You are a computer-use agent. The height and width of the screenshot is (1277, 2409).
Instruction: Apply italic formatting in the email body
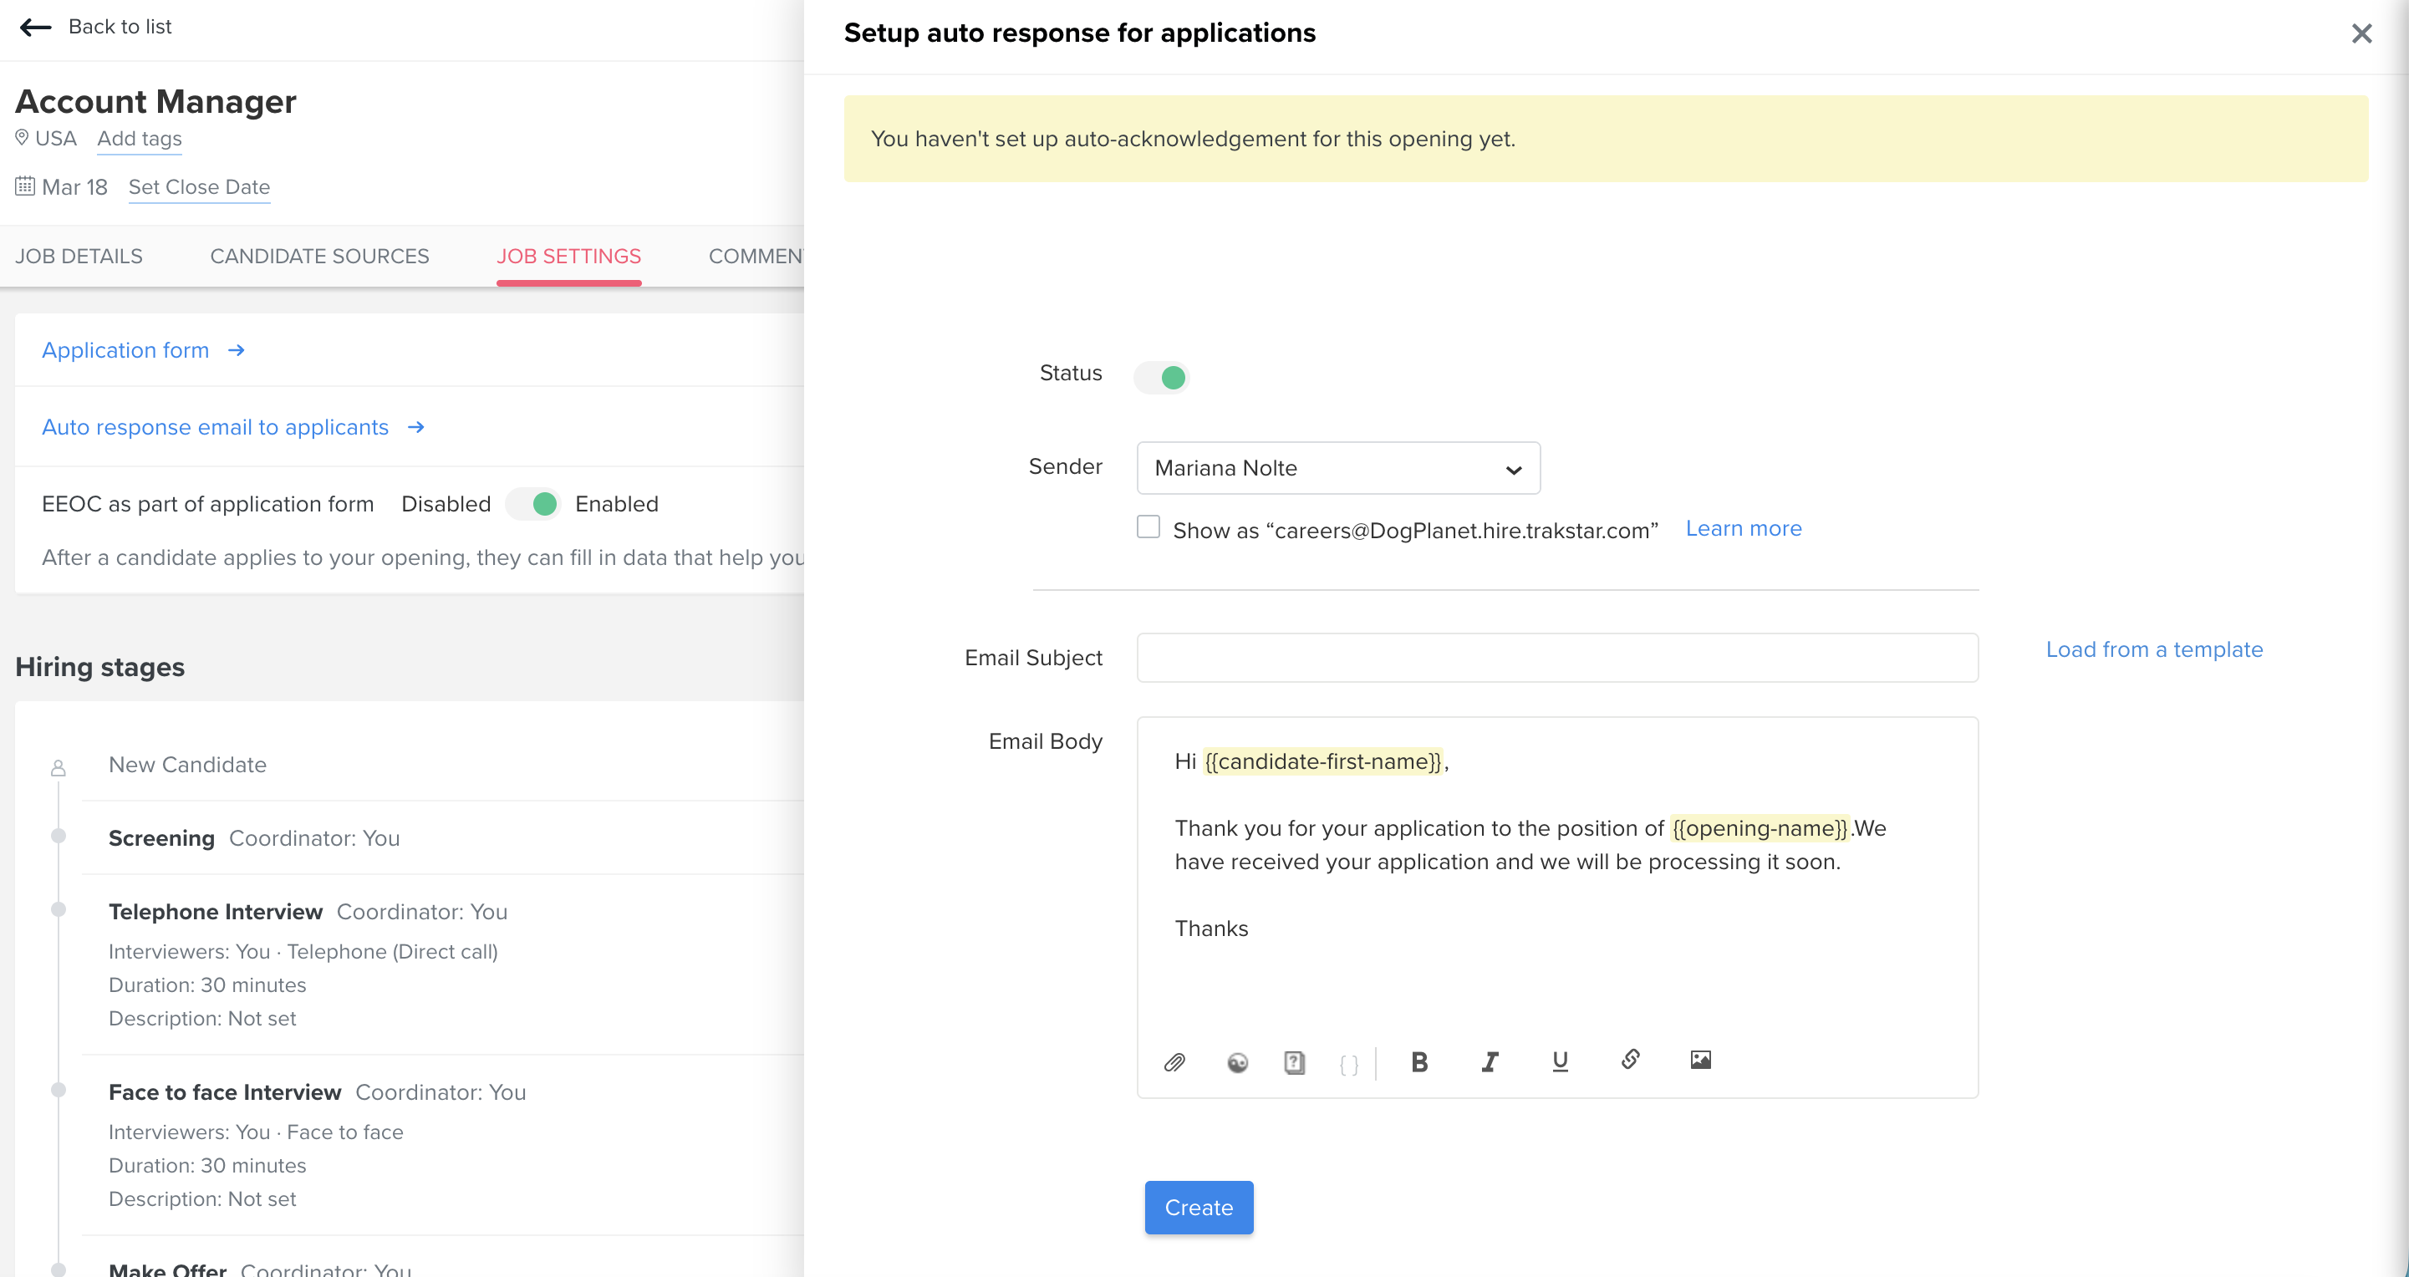click(1490, 1061)
